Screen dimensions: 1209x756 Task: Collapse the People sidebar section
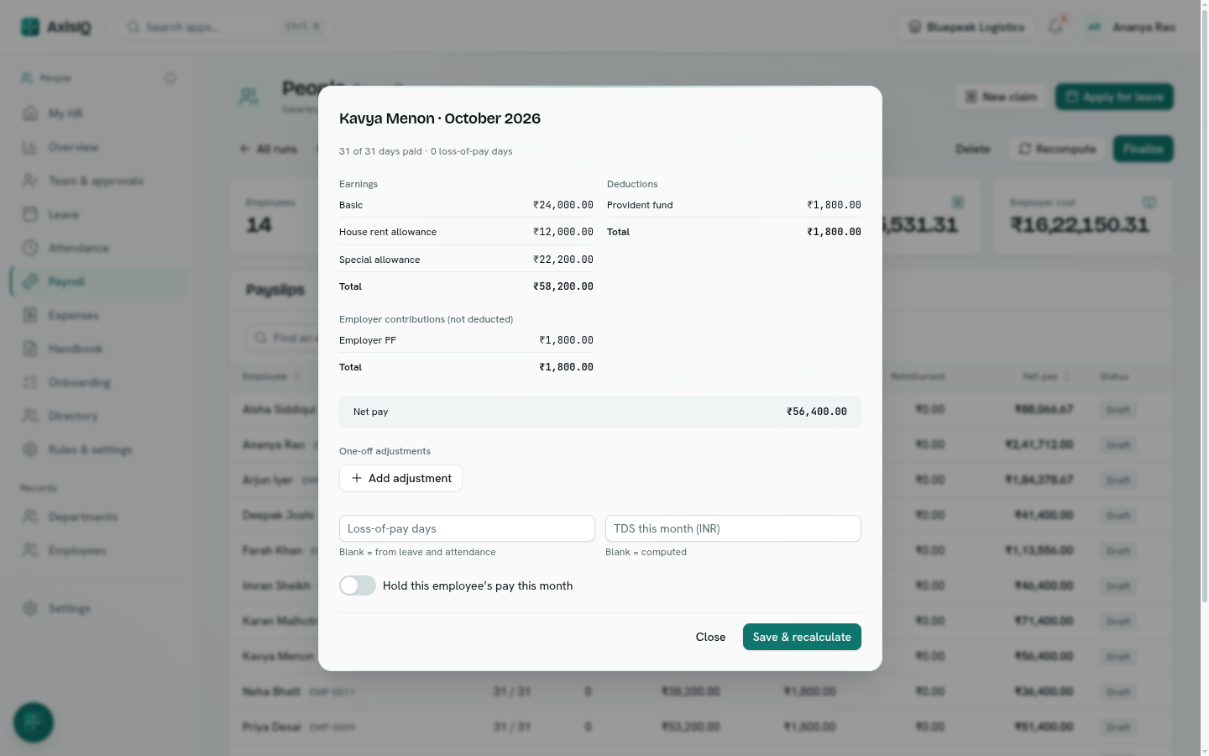click(x=170, y=78)
